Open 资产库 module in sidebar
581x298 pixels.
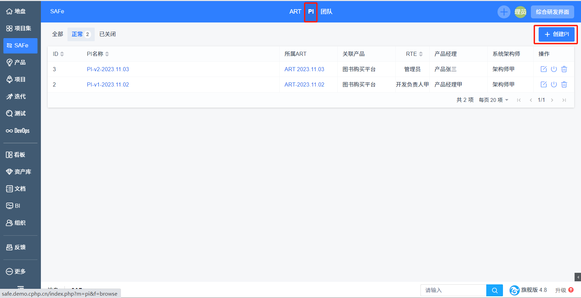pyautogui.click(x=20, y=172)
